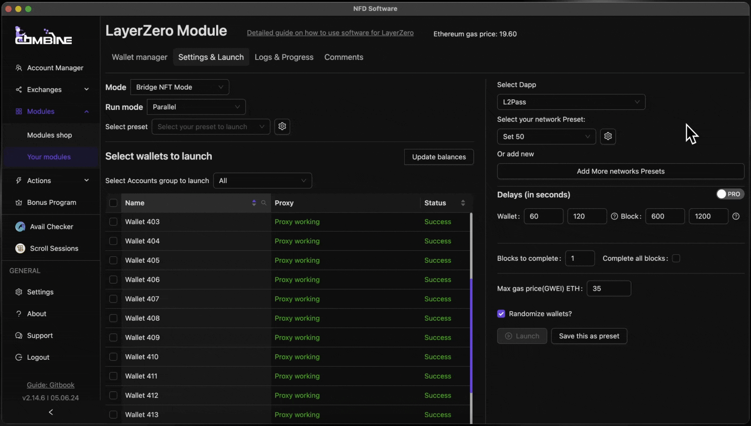Open network preset gear settings

608,136
